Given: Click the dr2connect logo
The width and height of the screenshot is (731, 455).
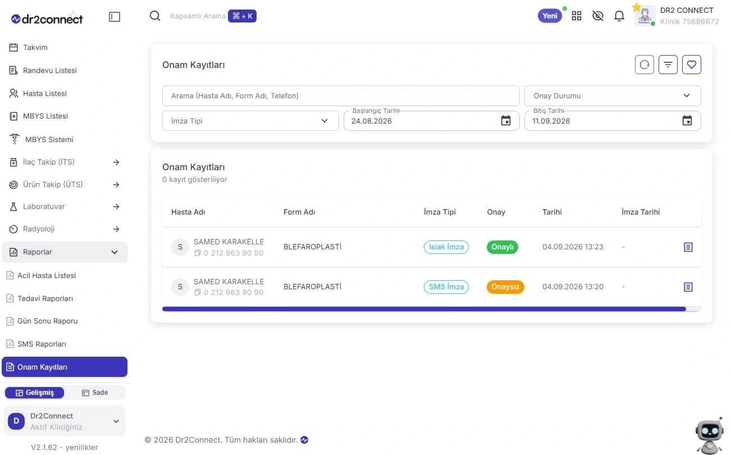Looking at the screenshot, I should point(47,19).
